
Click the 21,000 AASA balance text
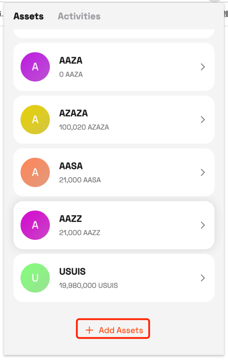click(80, 180)
